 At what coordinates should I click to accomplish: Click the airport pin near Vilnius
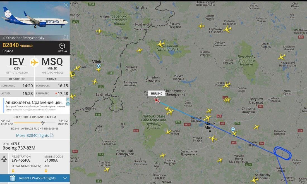click(99, 66)
